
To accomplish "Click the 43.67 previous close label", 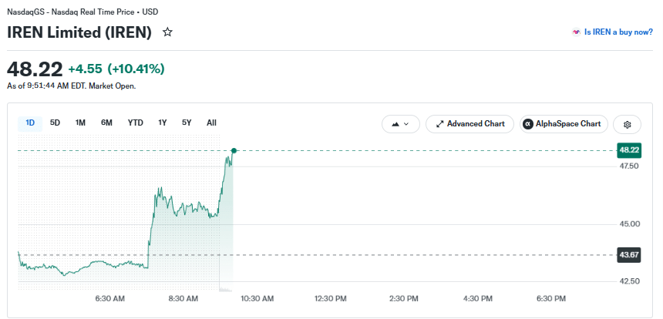I will pyautogui.click(x=629, y=255).
